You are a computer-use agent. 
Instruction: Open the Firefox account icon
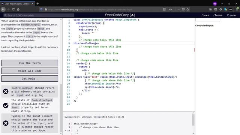coord(220,9)
